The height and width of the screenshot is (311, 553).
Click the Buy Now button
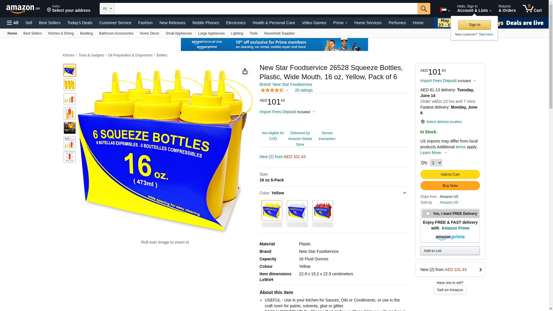(x=450, y=185)
